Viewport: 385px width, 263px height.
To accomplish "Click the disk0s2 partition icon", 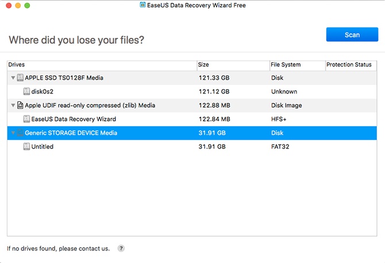I will click(x=26, y=91).
